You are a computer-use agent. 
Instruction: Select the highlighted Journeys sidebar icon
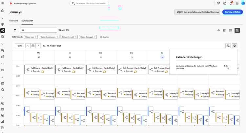pos(3,30)
